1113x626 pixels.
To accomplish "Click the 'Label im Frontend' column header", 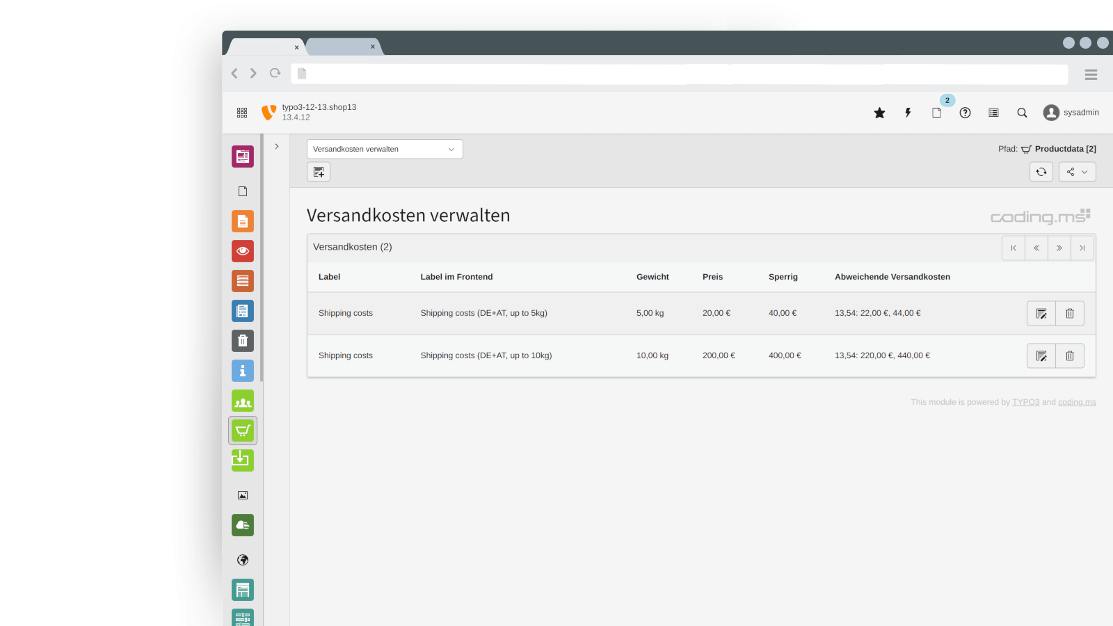I will tap(456, 277).
